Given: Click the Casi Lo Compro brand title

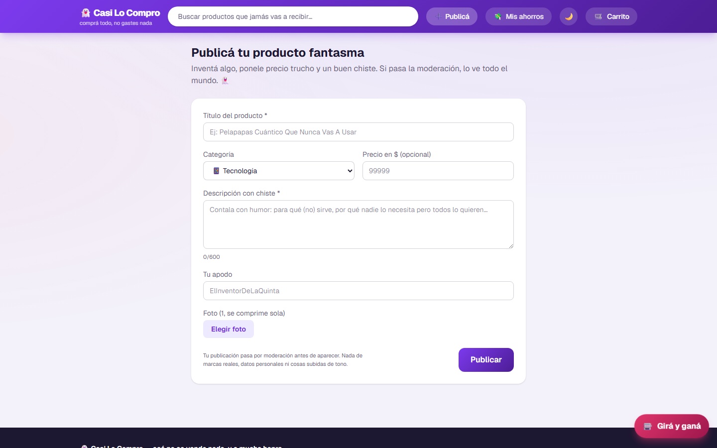Looking at the screenshot, I should [x=127, y=13].
